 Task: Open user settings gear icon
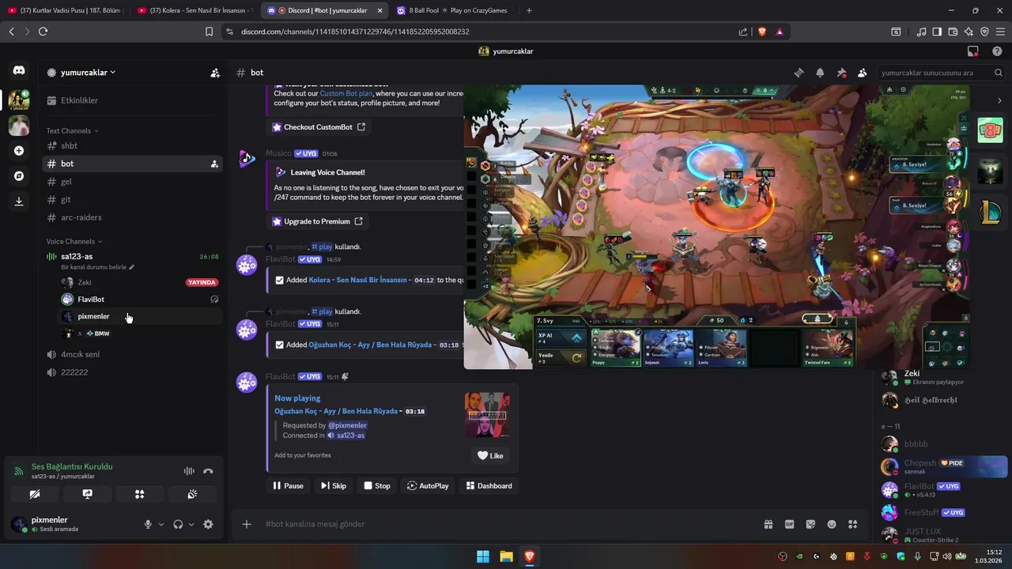tap(208, 524)
